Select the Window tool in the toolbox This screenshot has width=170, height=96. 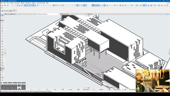2,28
